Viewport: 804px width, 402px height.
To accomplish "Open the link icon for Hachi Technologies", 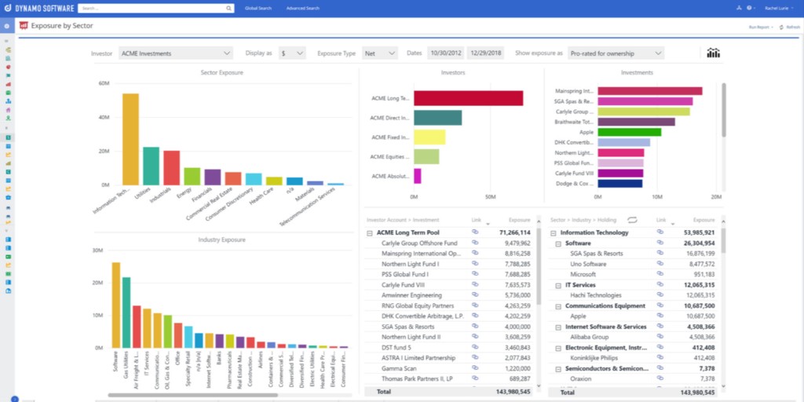I will 660,295.
